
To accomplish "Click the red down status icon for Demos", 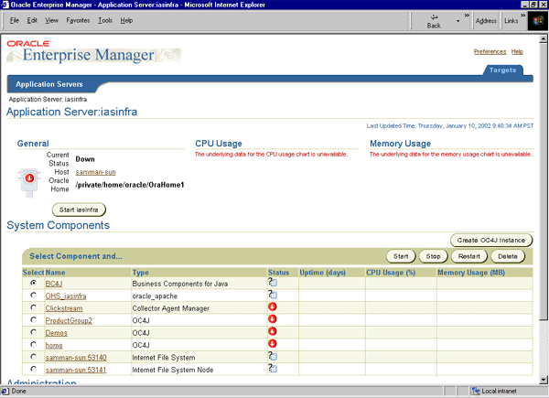I will (x=272, y=331).
